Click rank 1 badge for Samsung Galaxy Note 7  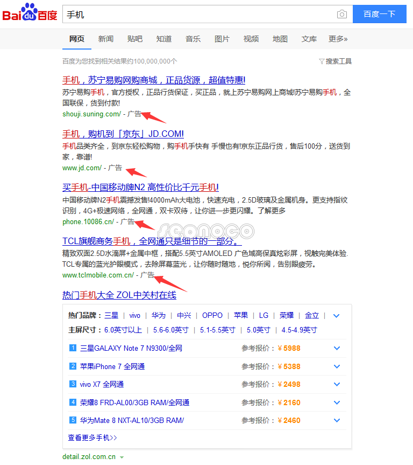click(73, 348)
